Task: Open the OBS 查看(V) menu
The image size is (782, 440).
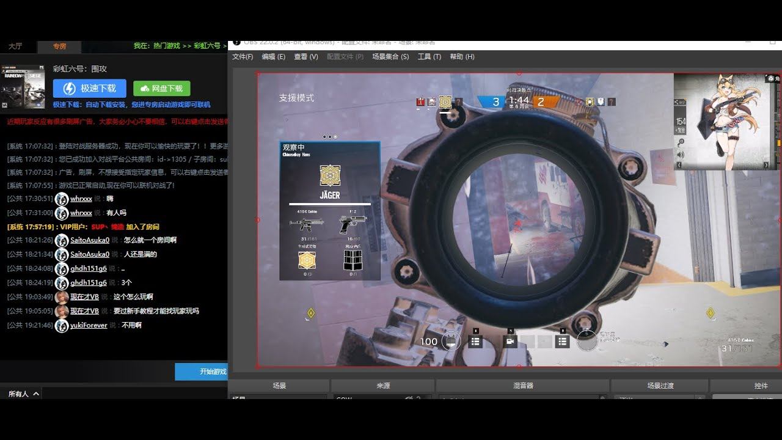Action: 305,57
